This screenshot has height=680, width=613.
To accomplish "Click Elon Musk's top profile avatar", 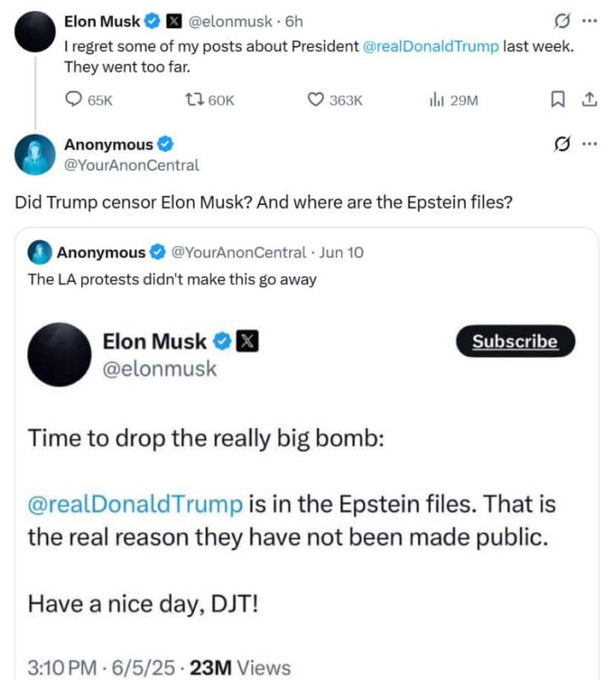I will tap(36, 32).
